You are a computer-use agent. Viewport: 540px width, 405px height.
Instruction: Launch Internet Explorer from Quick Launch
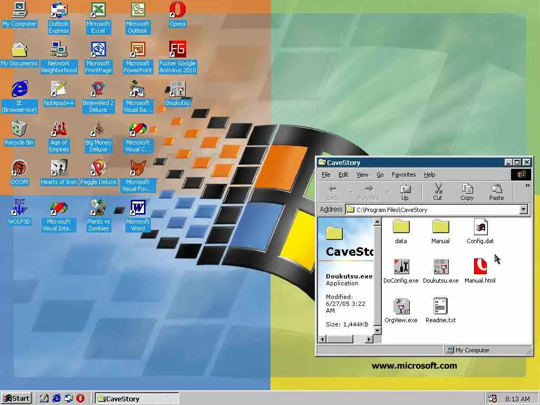(56, 399)
